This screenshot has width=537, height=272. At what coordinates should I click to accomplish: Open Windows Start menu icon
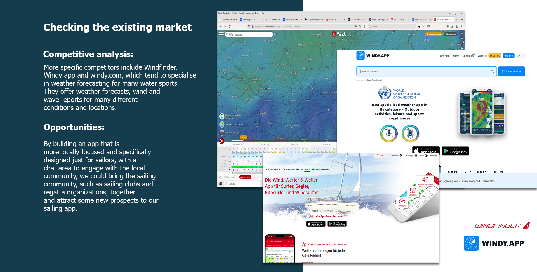tap(220, 184)
